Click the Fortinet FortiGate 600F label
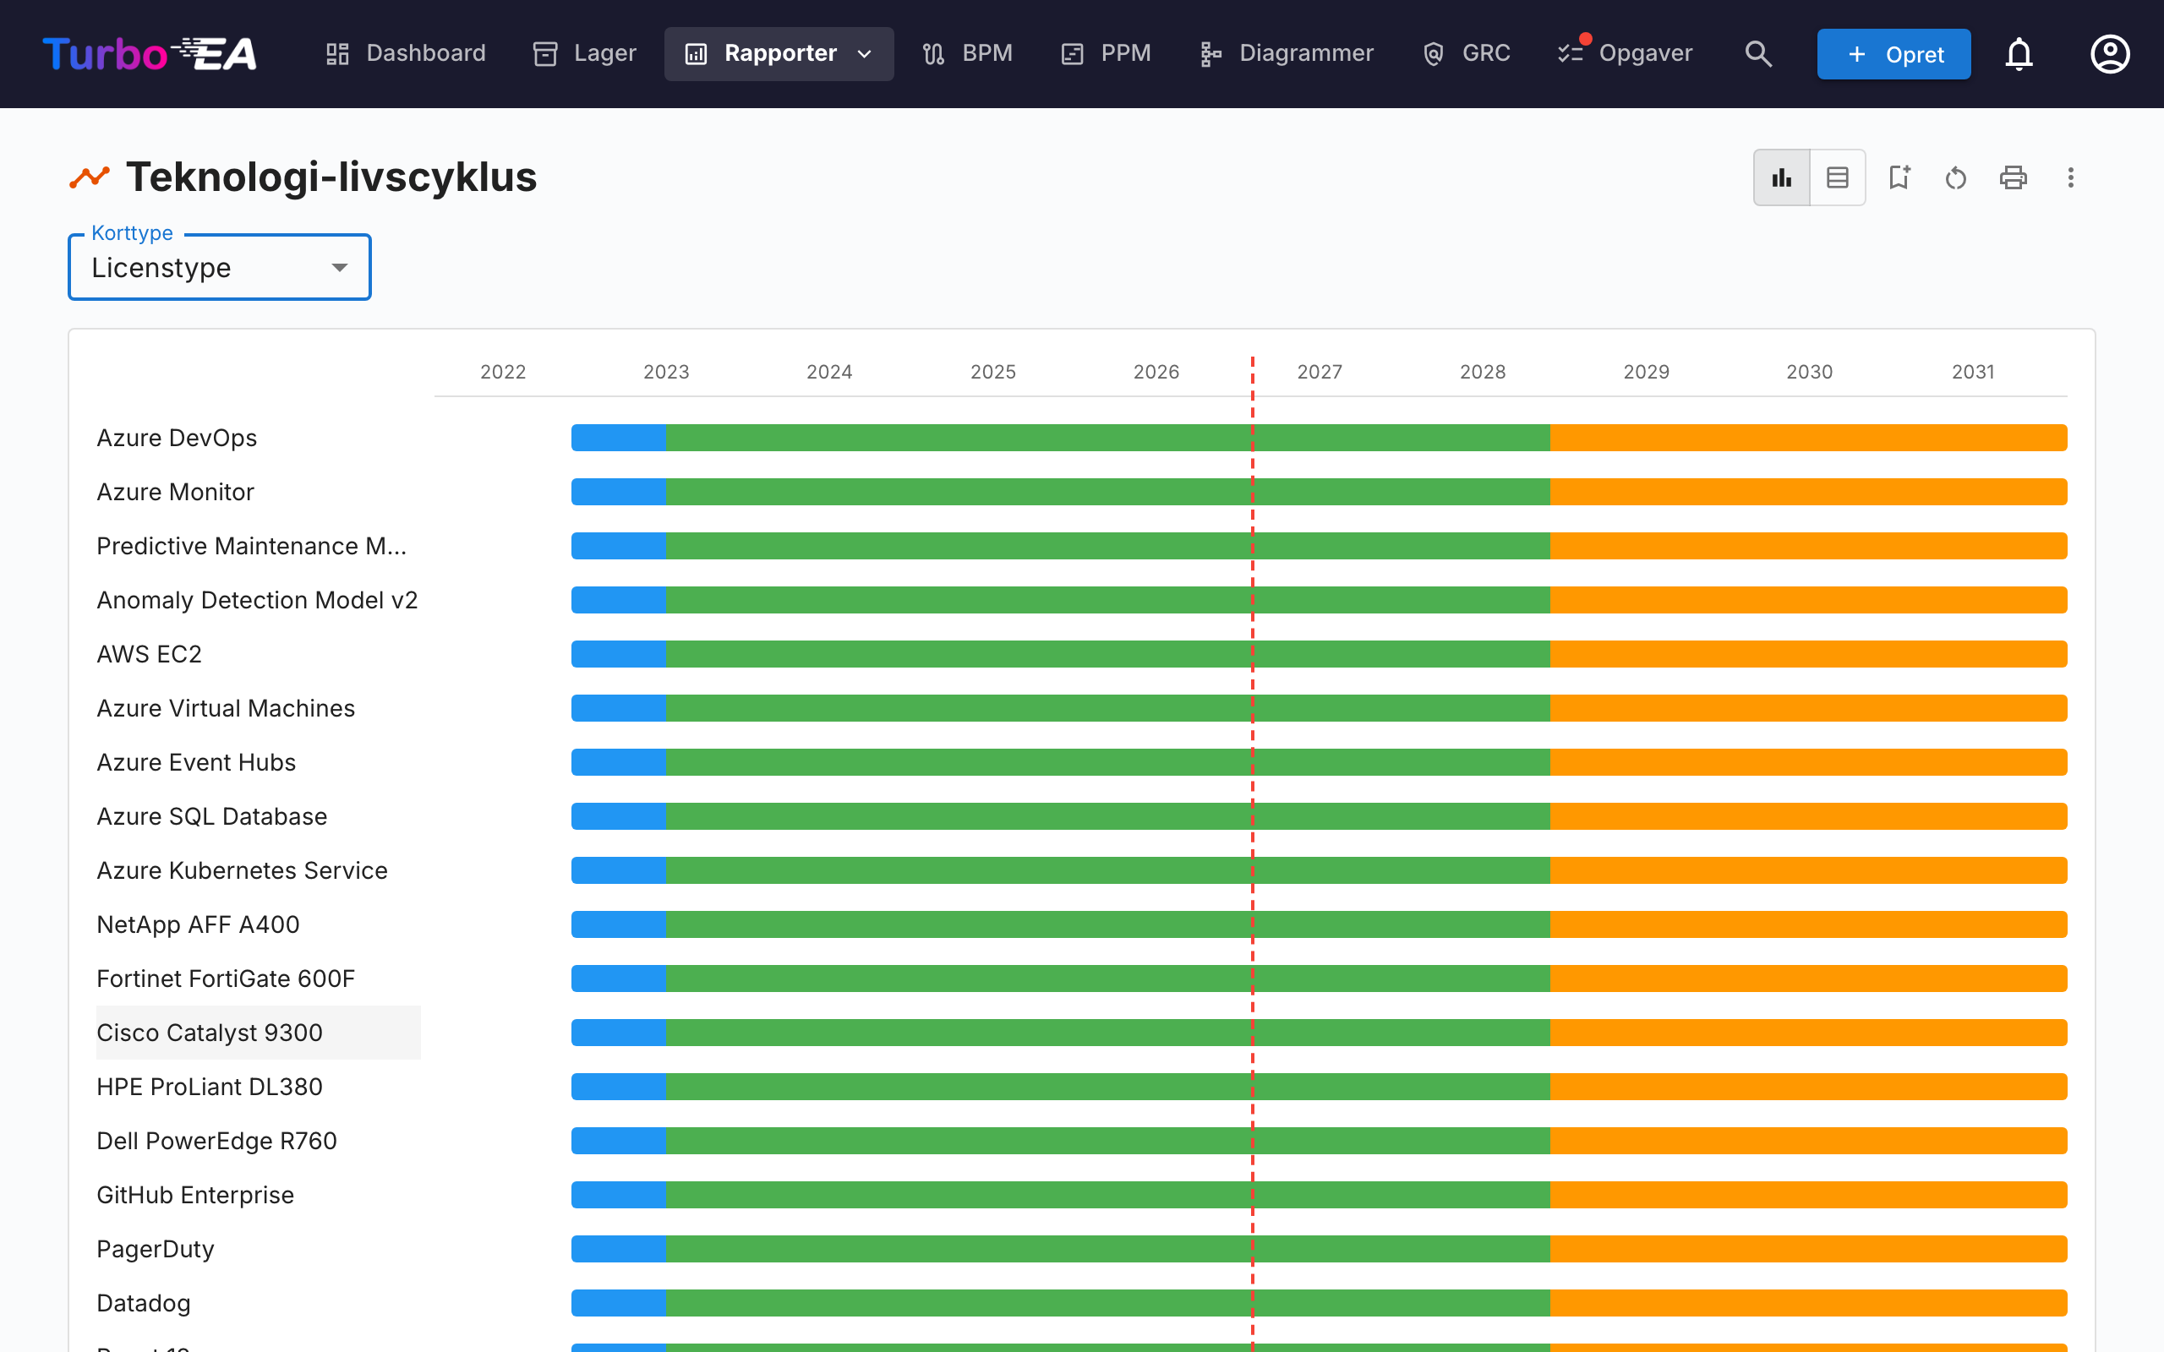 [227, 979]
